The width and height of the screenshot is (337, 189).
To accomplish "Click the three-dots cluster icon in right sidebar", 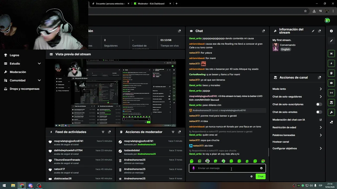I will [331, 122].
